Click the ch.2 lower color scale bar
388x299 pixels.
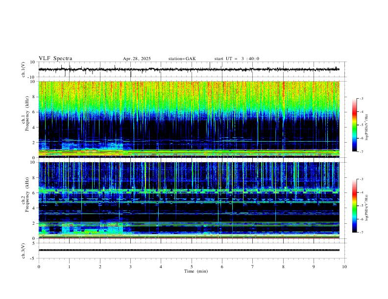354,206
